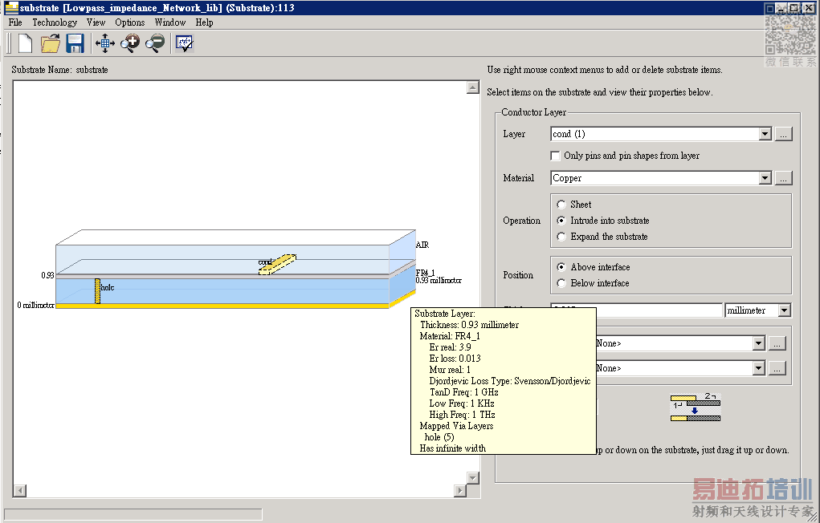Open the Technology menu

tap(55, 22)
